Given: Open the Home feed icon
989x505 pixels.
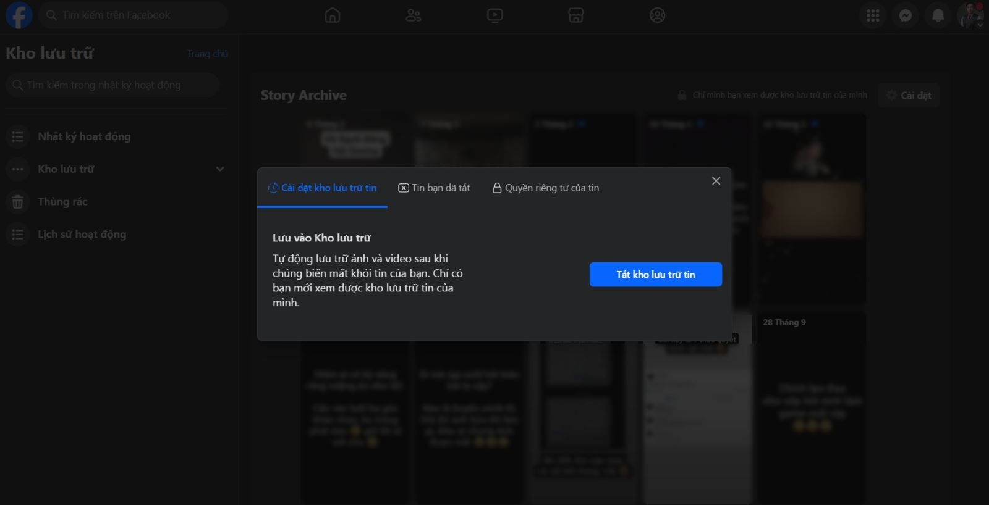Looking at the screenshot, I should 333,15.
